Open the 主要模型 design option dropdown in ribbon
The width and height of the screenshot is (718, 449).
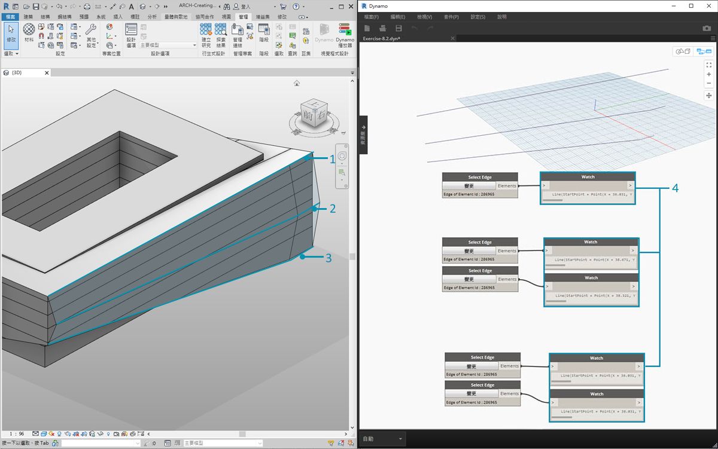pyautogui.click(x=168, y=45)
